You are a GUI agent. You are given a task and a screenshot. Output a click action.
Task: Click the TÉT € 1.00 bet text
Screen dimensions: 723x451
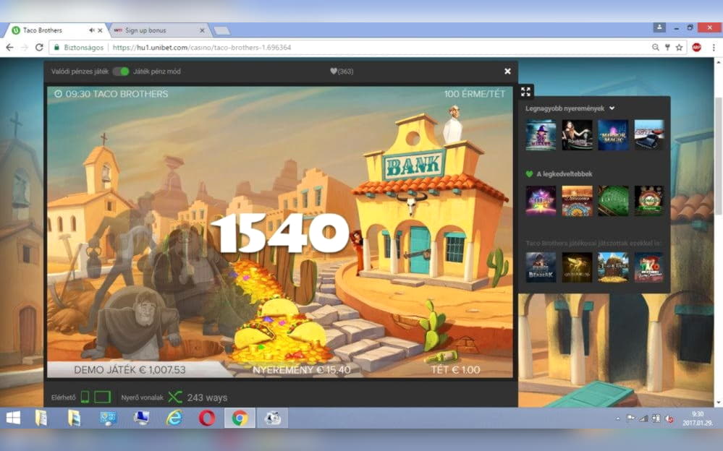click(455, 370)
